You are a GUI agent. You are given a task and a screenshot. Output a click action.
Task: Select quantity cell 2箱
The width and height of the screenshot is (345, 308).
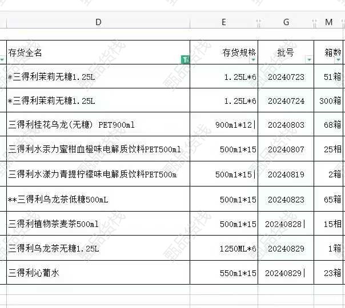pos(328,174)
